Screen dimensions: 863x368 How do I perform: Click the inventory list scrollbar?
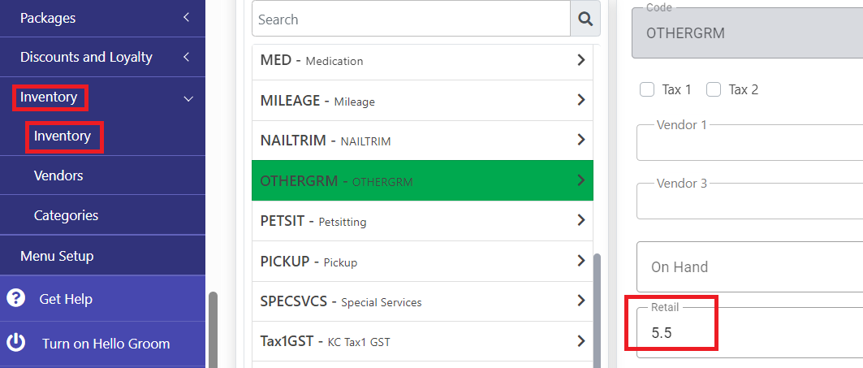point(598,310)
